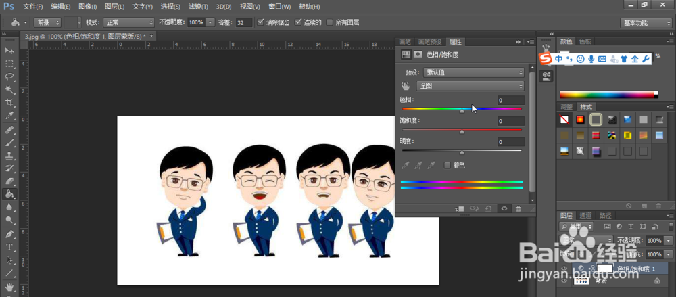This screenshot has width=676, height=297.
Task: Click the saturation slider handle
Action: (462, 132)
